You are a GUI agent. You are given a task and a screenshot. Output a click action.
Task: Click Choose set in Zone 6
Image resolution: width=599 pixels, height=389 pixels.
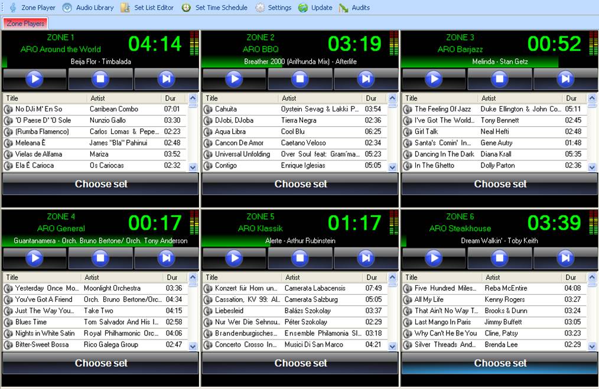pyautogui.click(x=500, y=363)
